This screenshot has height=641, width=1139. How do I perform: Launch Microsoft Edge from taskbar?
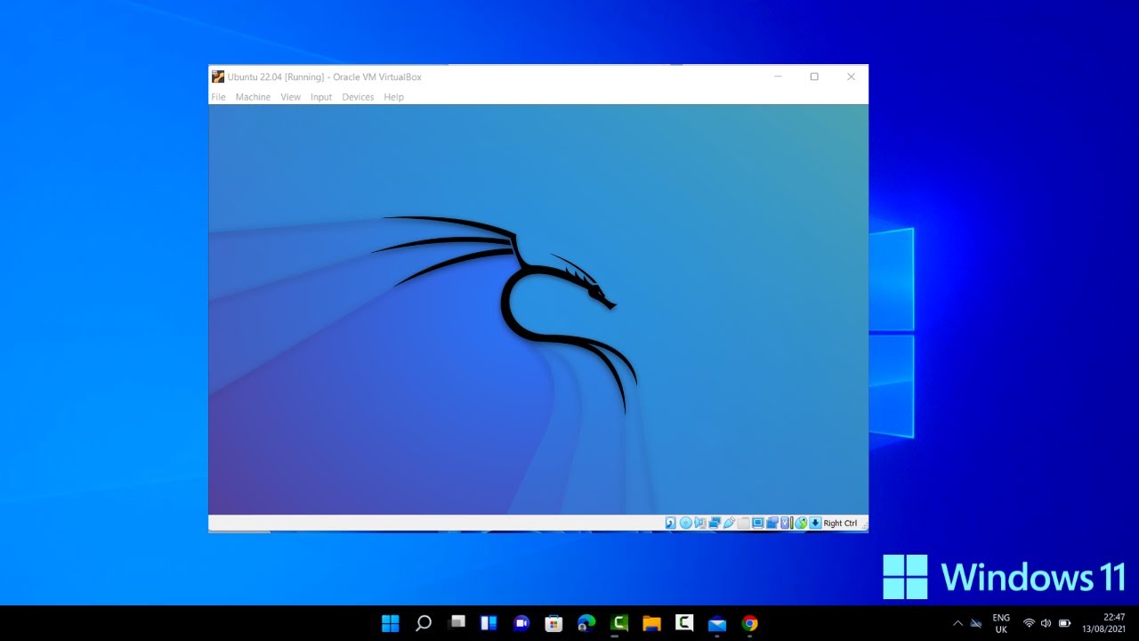tap(586, 623)
